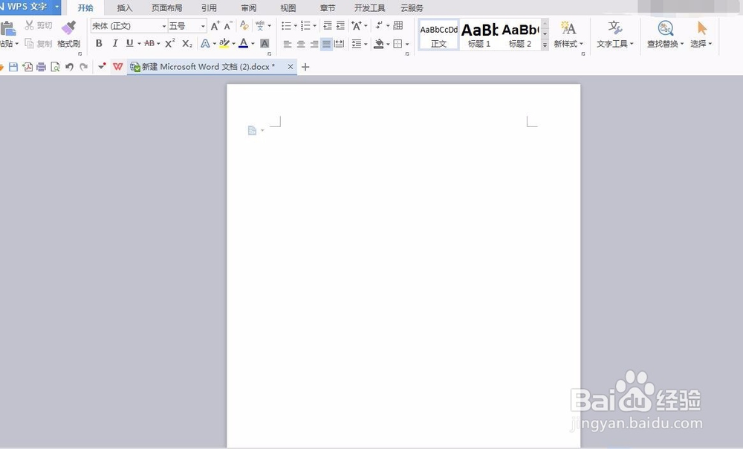Screen dimensions: 743x449
Task: Apply the yellow text highlight color
Action: tap(224, 44)
